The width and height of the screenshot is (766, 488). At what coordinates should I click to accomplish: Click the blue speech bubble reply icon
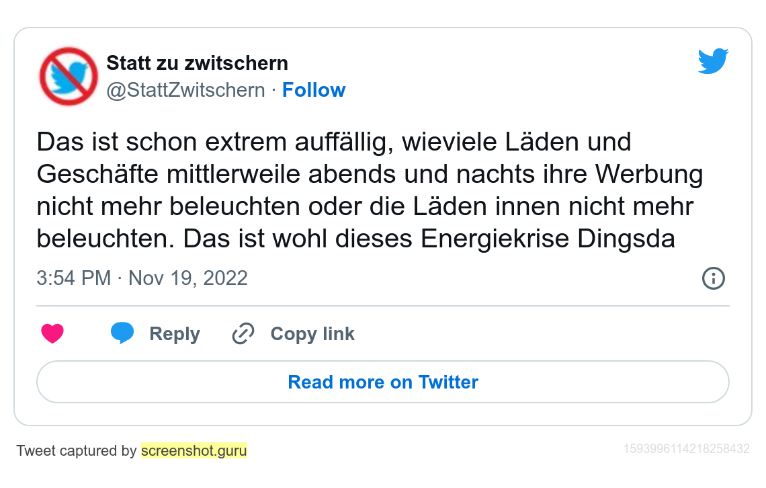[x=122, y=333]
